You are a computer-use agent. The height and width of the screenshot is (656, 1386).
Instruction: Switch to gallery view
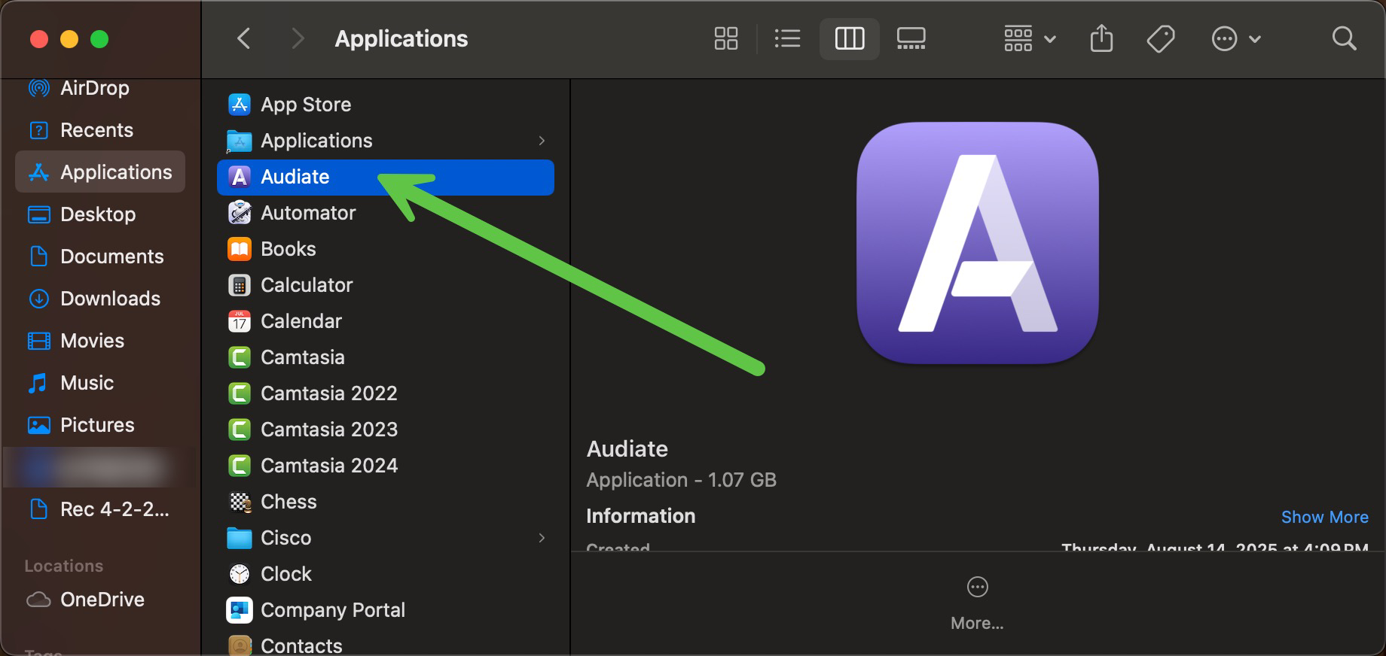911,38
